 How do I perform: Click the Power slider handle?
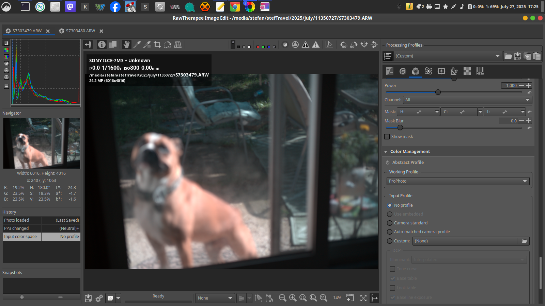(x=438, y=92)
